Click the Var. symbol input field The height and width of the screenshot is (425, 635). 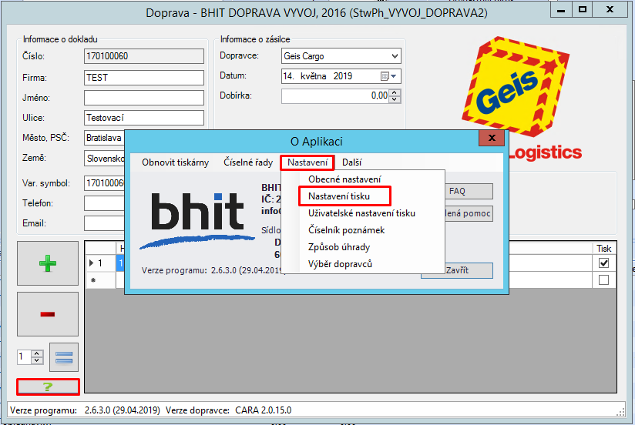[105, 183]
